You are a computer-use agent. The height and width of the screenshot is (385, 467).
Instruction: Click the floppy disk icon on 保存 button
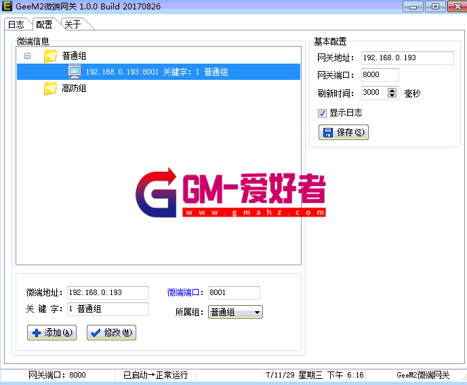click(x=328, y=133)
